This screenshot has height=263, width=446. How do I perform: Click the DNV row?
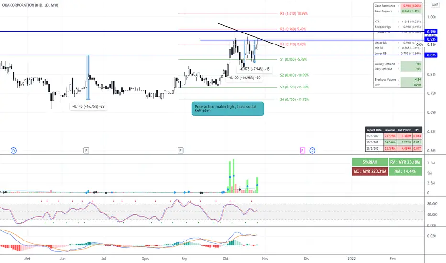click(397, 85)
